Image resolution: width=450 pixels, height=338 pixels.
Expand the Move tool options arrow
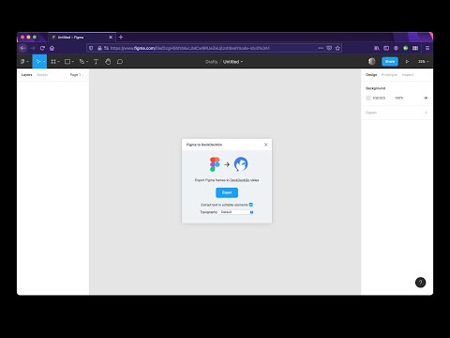(44, 62)
